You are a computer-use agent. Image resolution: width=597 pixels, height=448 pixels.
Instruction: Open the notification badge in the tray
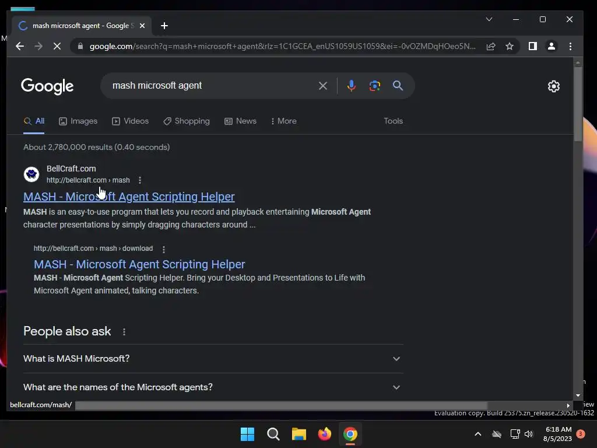(x=581, y=434)
